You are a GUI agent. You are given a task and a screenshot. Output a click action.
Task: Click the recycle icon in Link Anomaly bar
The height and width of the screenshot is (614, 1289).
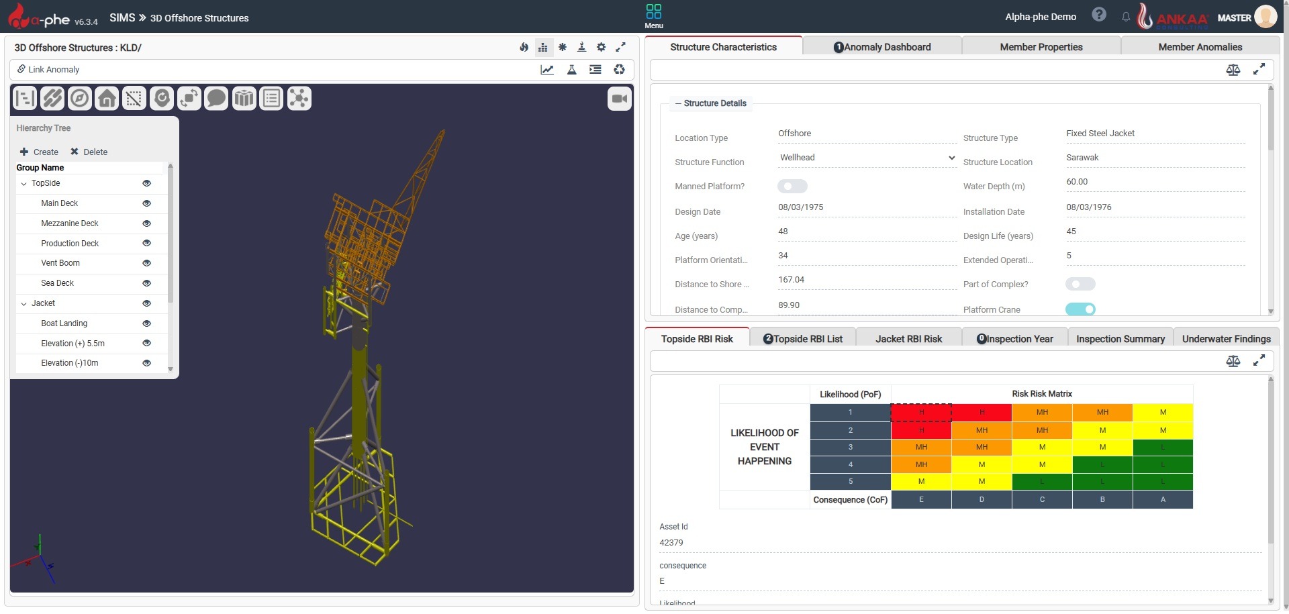point(619,70)
